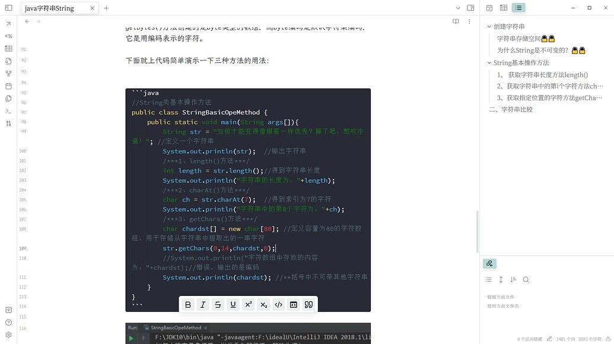This screenshot has height=344, width=614.
Task: Click the 'StringBasicOpeMethod' run tab in image
Action: 176,327
